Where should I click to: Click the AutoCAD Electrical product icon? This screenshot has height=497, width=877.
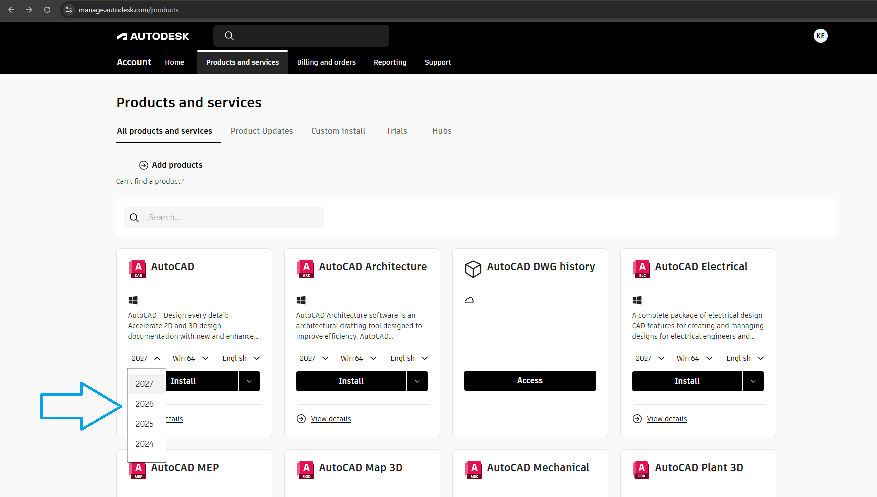[x=642, y=269]
